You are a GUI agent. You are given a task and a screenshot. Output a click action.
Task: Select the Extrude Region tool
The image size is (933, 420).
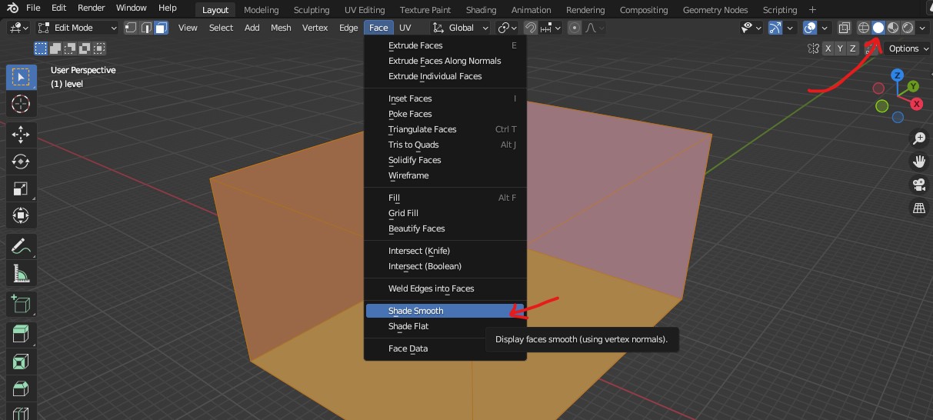click(x=21, y=335)
